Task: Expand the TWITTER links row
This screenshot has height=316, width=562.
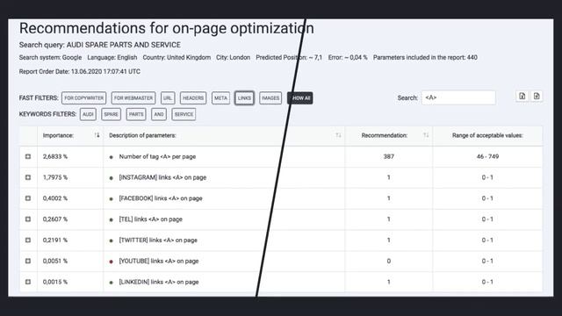Action: click(x=28, y=240)
